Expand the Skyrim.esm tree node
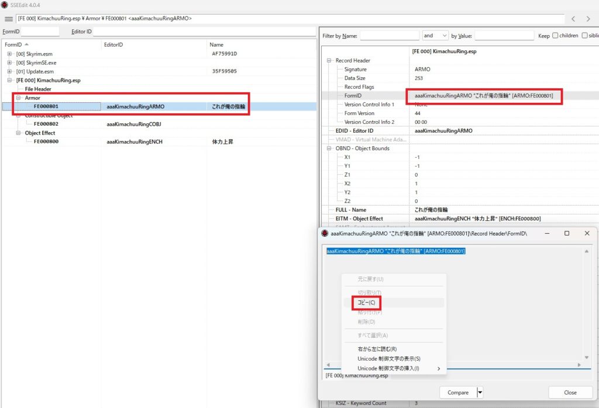599x408 pixels. click(x=10, y=54)
